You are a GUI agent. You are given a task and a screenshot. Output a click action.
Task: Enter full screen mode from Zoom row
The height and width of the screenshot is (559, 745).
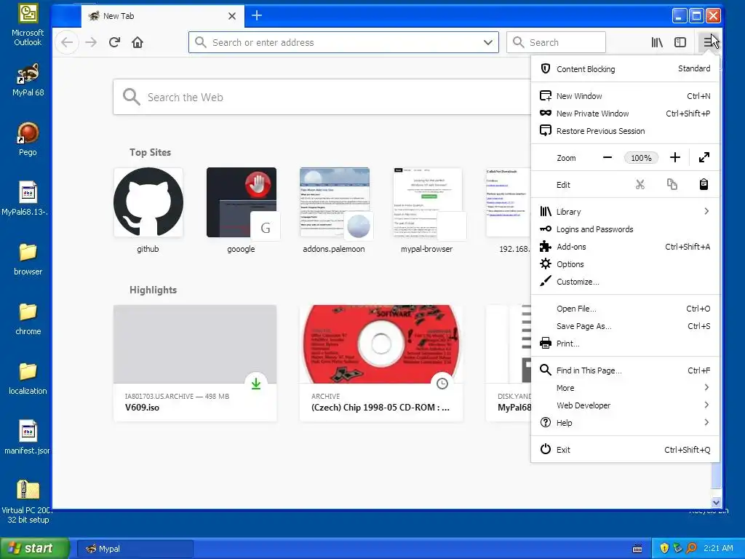click(x=704, y=157)
